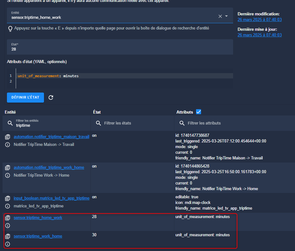Click search icon in entity filter
The width and height of the screenshot is (295, 251).
(x=10, y=123)
